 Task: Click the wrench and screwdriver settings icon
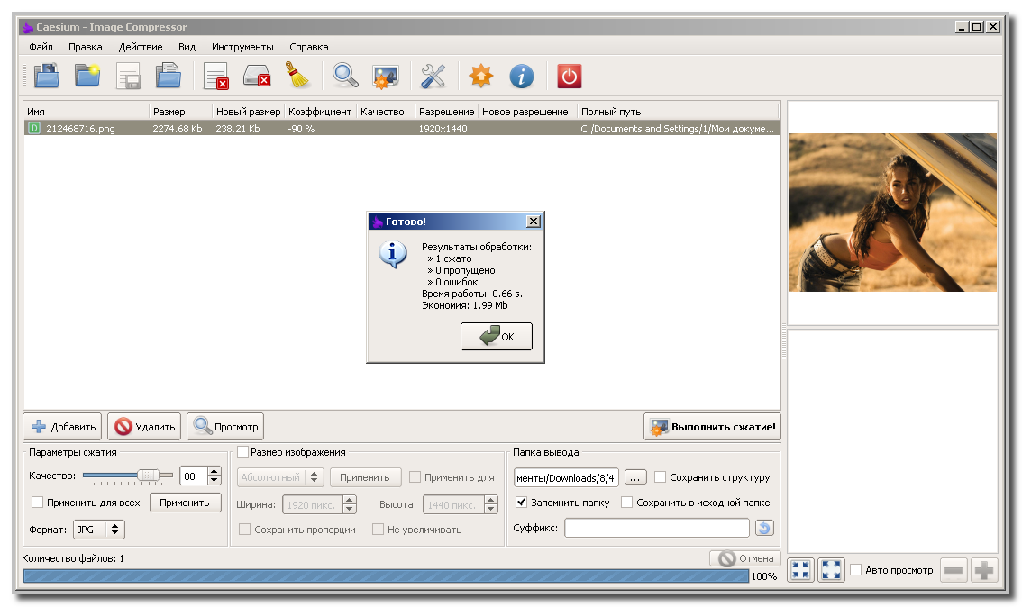[433, 77]
